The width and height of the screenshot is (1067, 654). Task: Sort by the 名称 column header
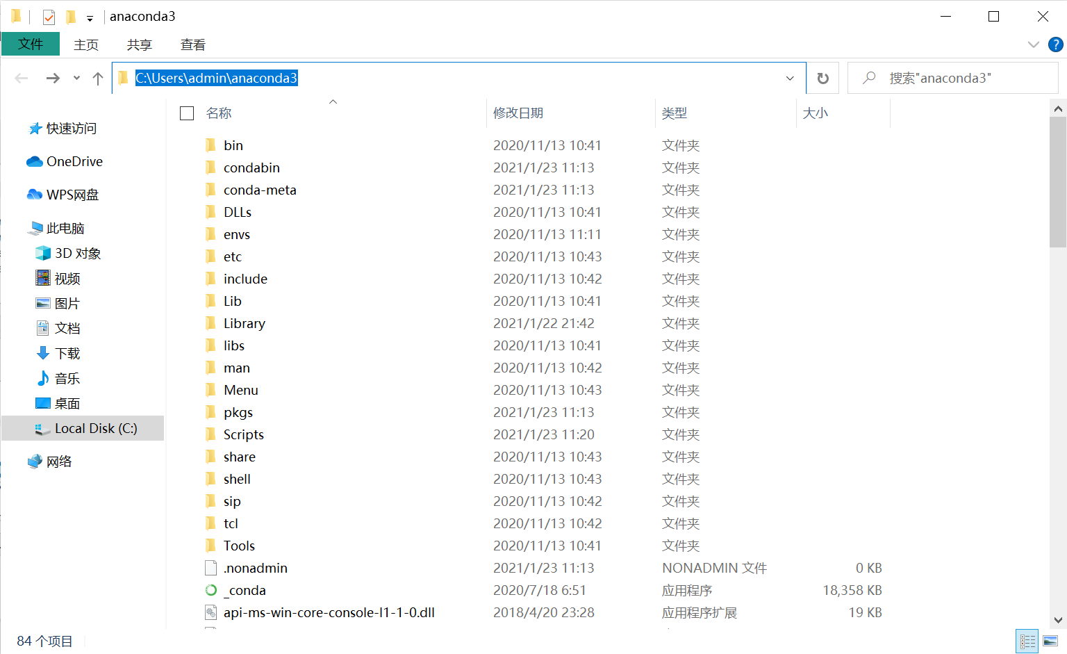[219, 113]
